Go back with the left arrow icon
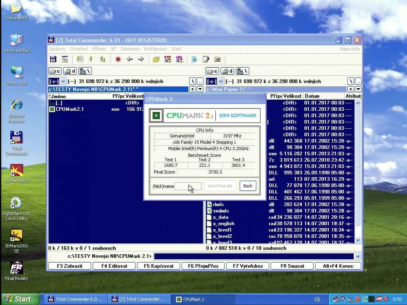Viewport: 407px width, 305px height. point(130,59)
